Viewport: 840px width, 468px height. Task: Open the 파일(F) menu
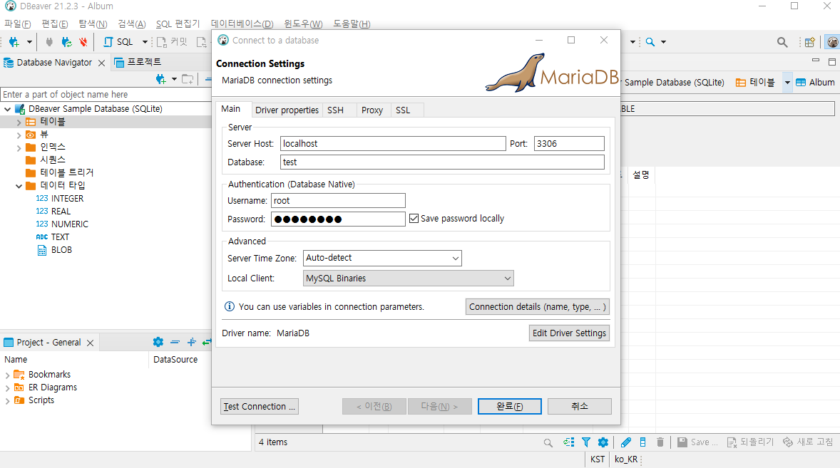click(x=17, y=24)
